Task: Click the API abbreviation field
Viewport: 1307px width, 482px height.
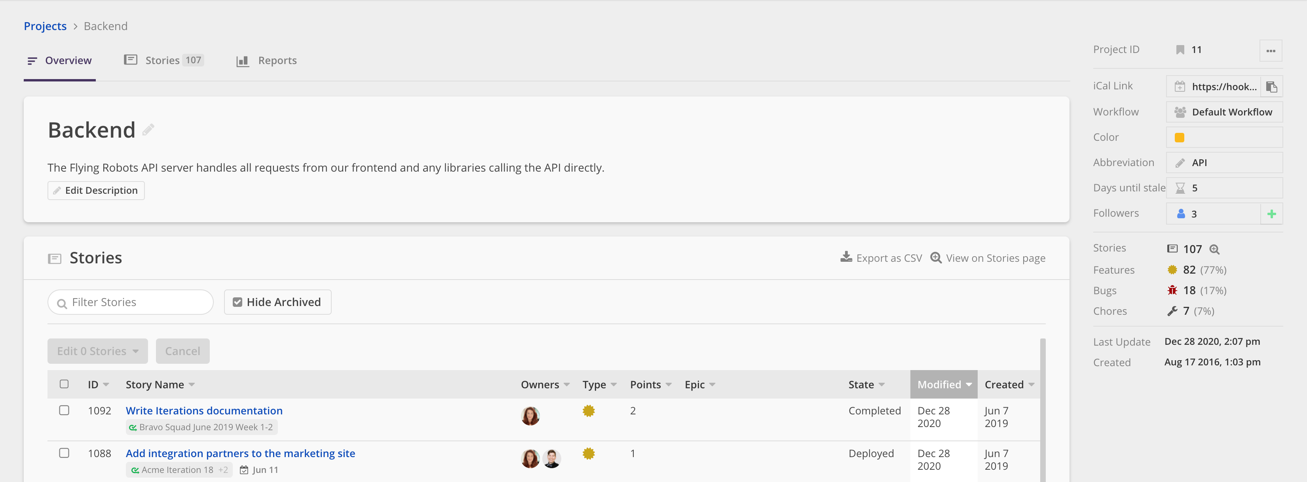Action: (1224, 163)
